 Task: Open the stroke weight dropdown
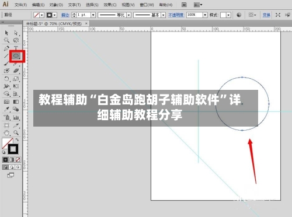point(93,15)
